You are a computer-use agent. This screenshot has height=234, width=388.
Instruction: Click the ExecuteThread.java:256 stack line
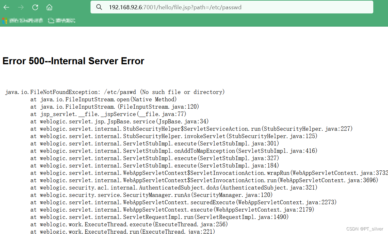pyautogui.click(x=129, y=224)
